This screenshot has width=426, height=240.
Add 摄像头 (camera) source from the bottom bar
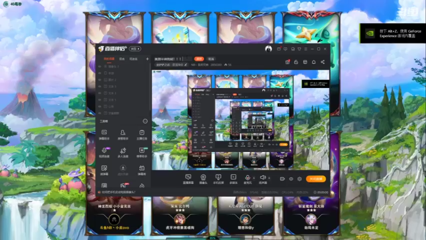pyautogui.click(x=203, y=179)
